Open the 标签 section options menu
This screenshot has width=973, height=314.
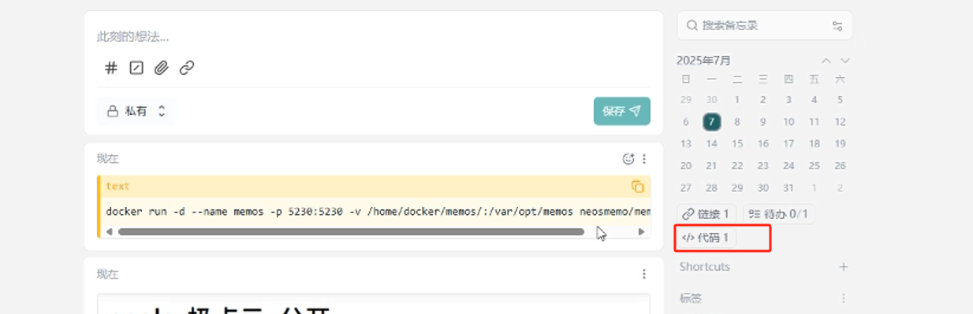point(844,298)
